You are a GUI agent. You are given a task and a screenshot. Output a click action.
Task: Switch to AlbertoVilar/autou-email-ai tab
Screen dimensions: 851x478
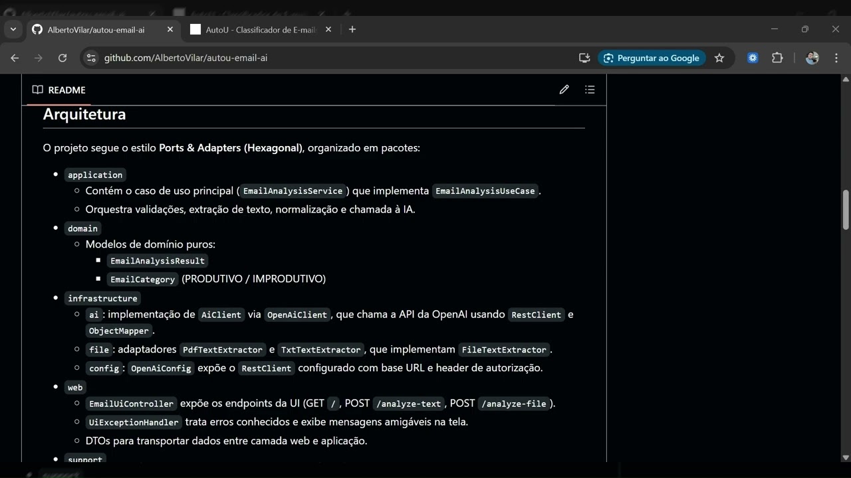tap(104, 30)
